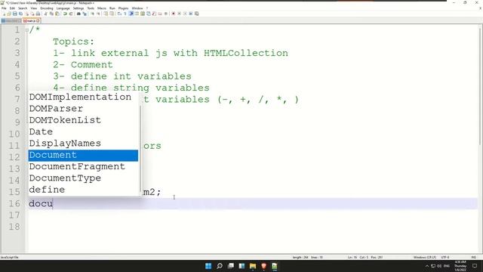
Task: Open taskbar Search magnifier icon
Action: (220, 266)
